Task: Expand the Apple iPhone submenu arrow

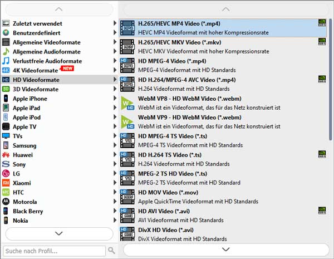Action: (x=115, y=98)
